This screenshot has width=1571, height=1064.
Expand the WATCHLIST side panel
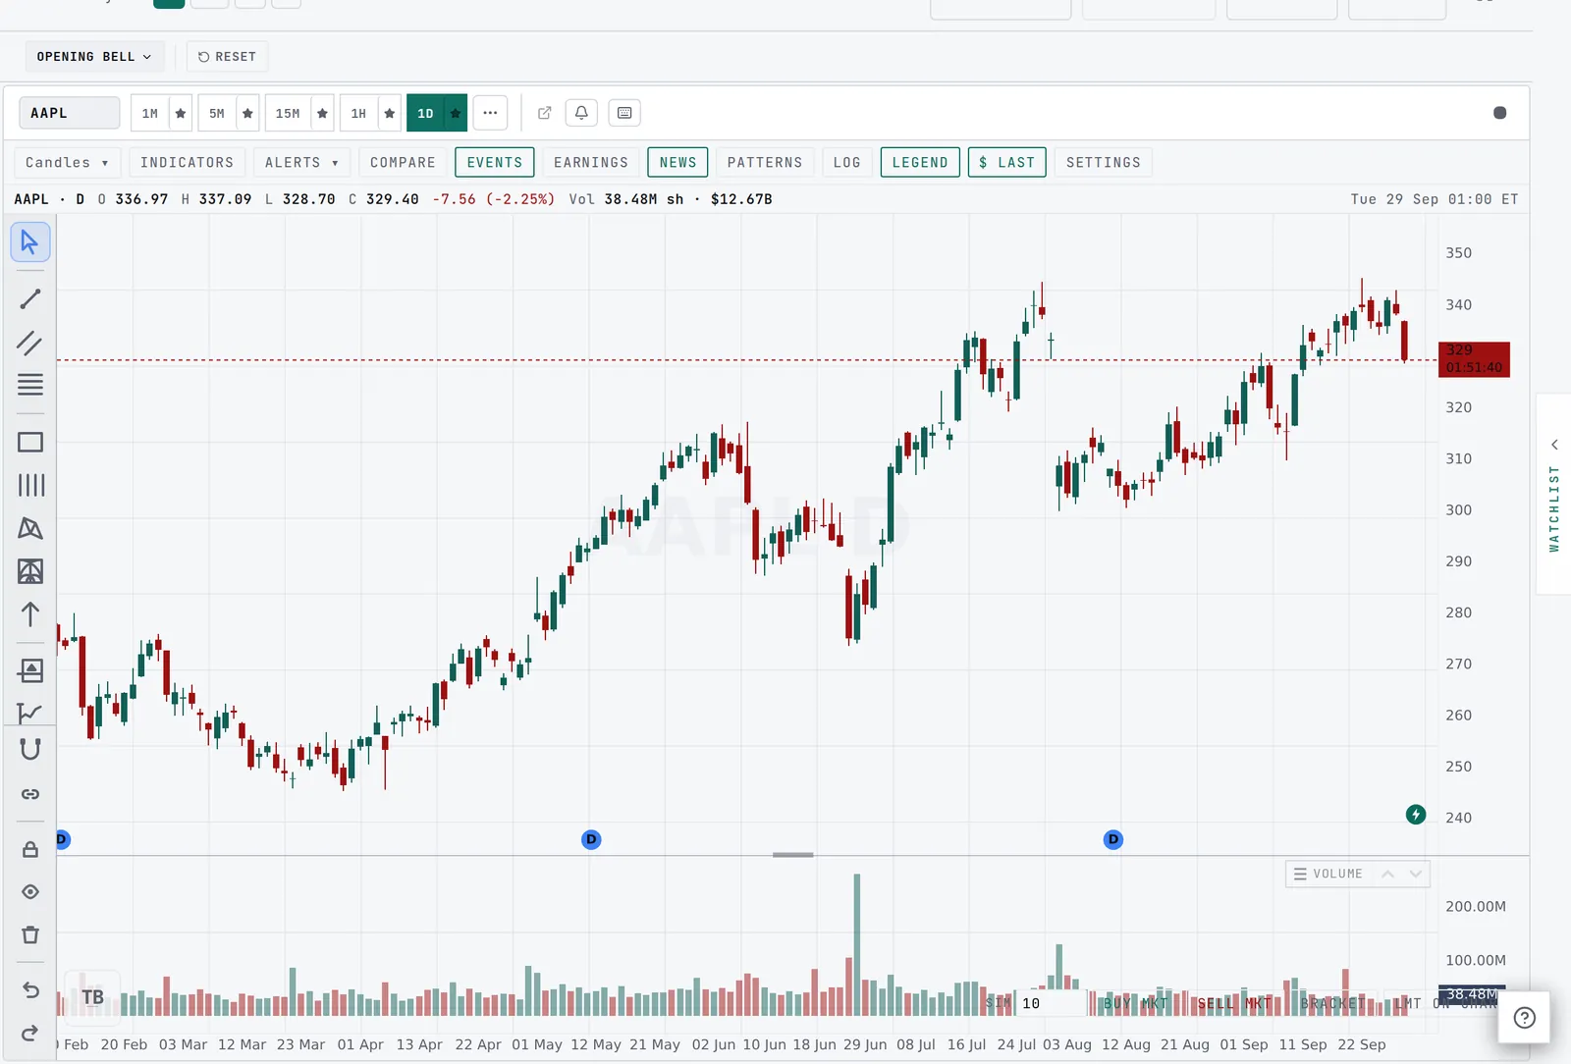(x=1554, y=494)
